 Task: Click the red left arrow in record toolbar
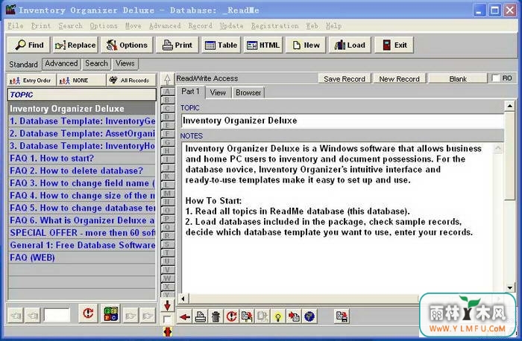pos(185,316)
